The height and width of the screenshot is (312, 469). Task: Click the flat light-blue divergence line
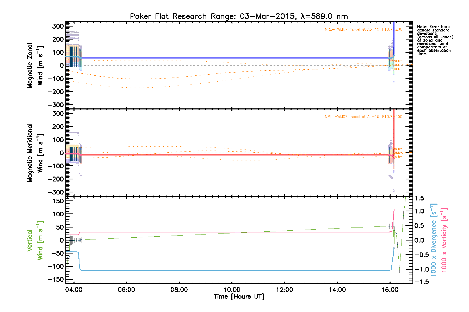234,270
